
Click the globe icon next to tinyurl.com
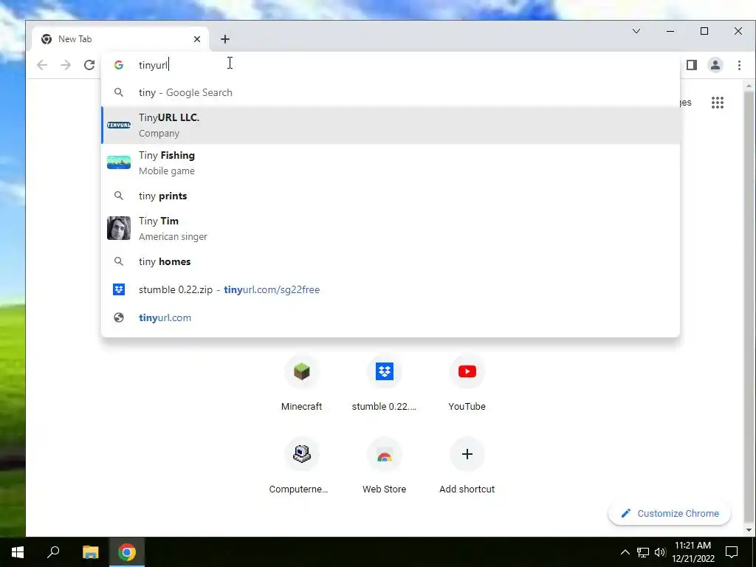(119, 317)
